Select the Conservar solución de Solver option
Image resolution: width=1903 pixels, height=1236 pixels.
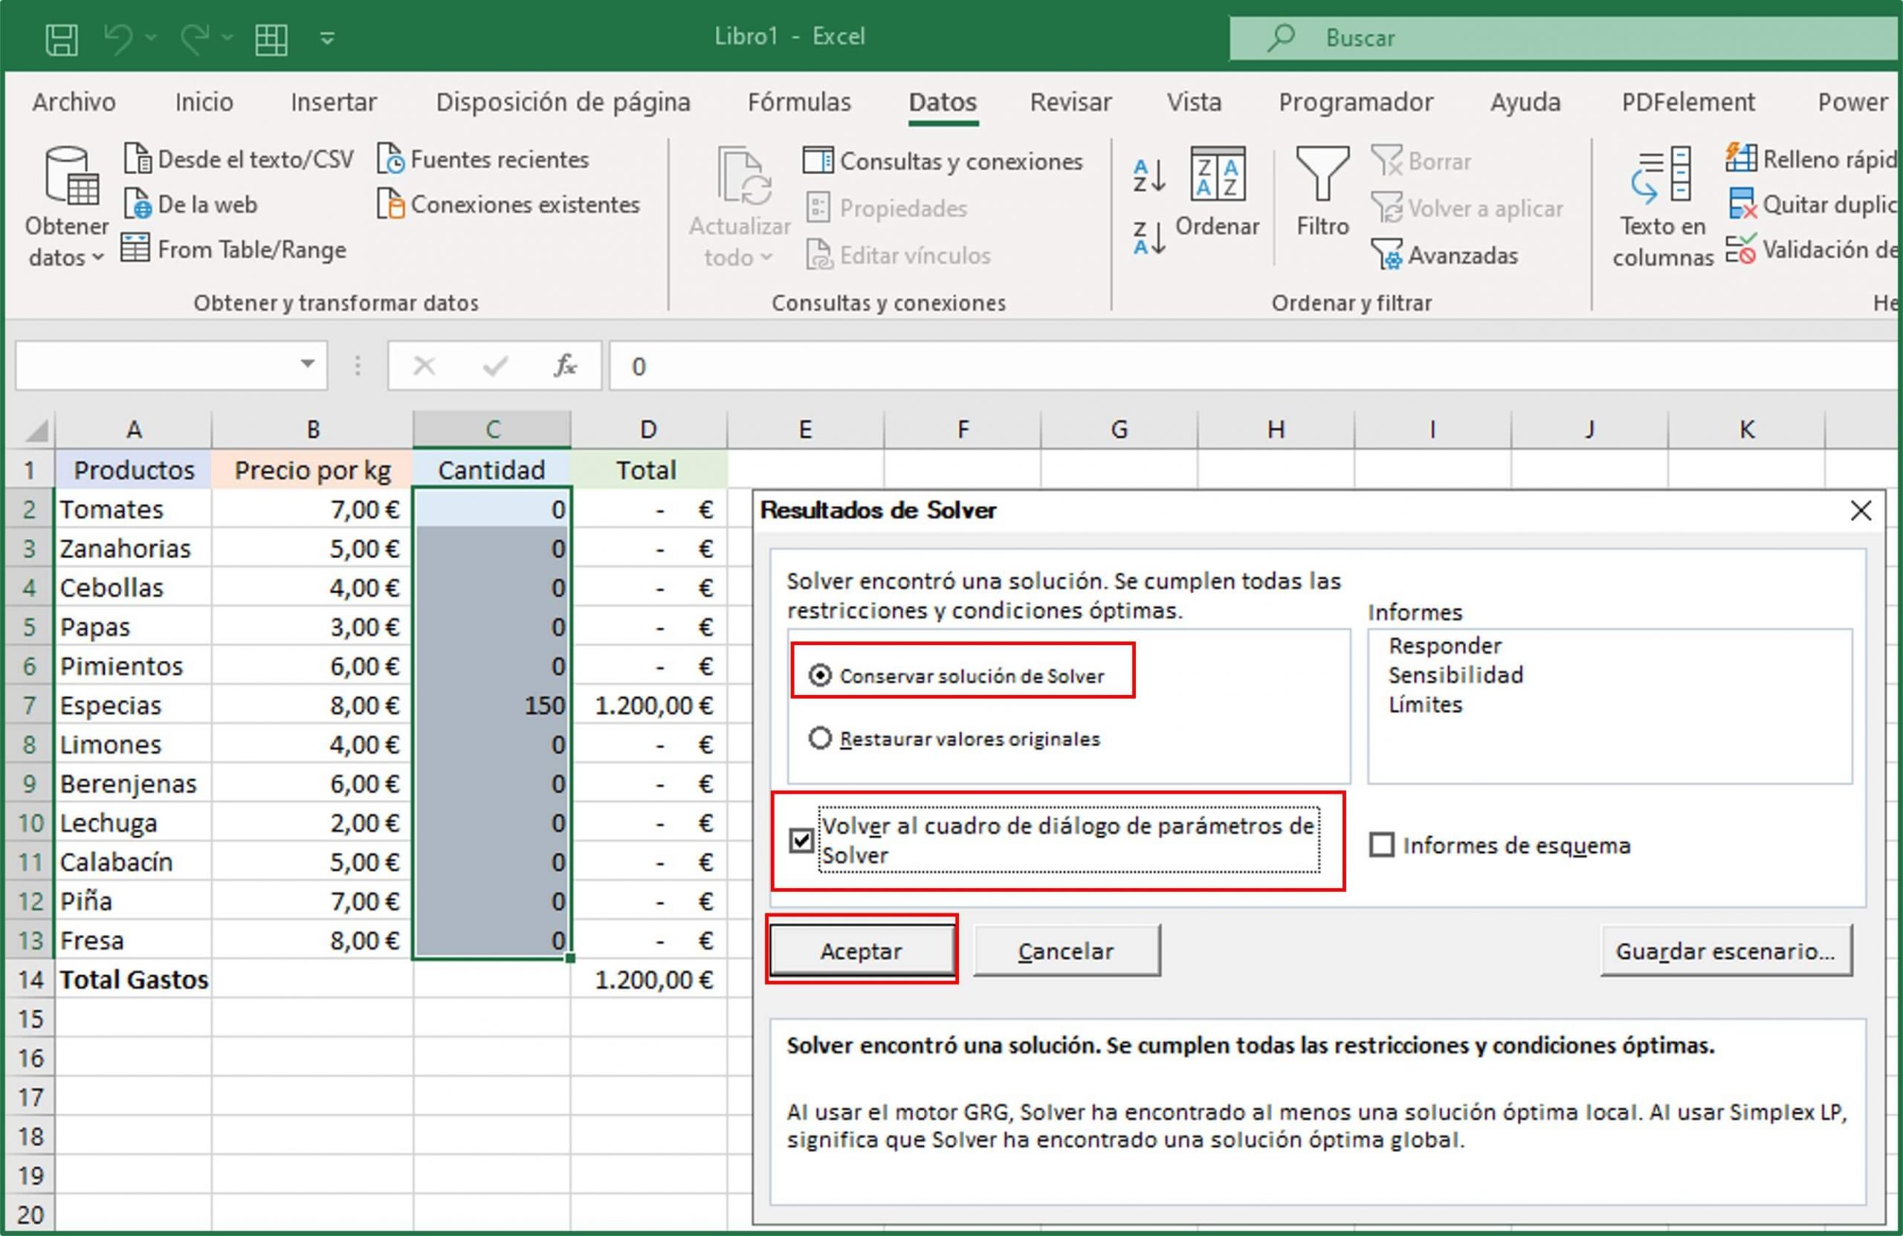pos(820,674)
